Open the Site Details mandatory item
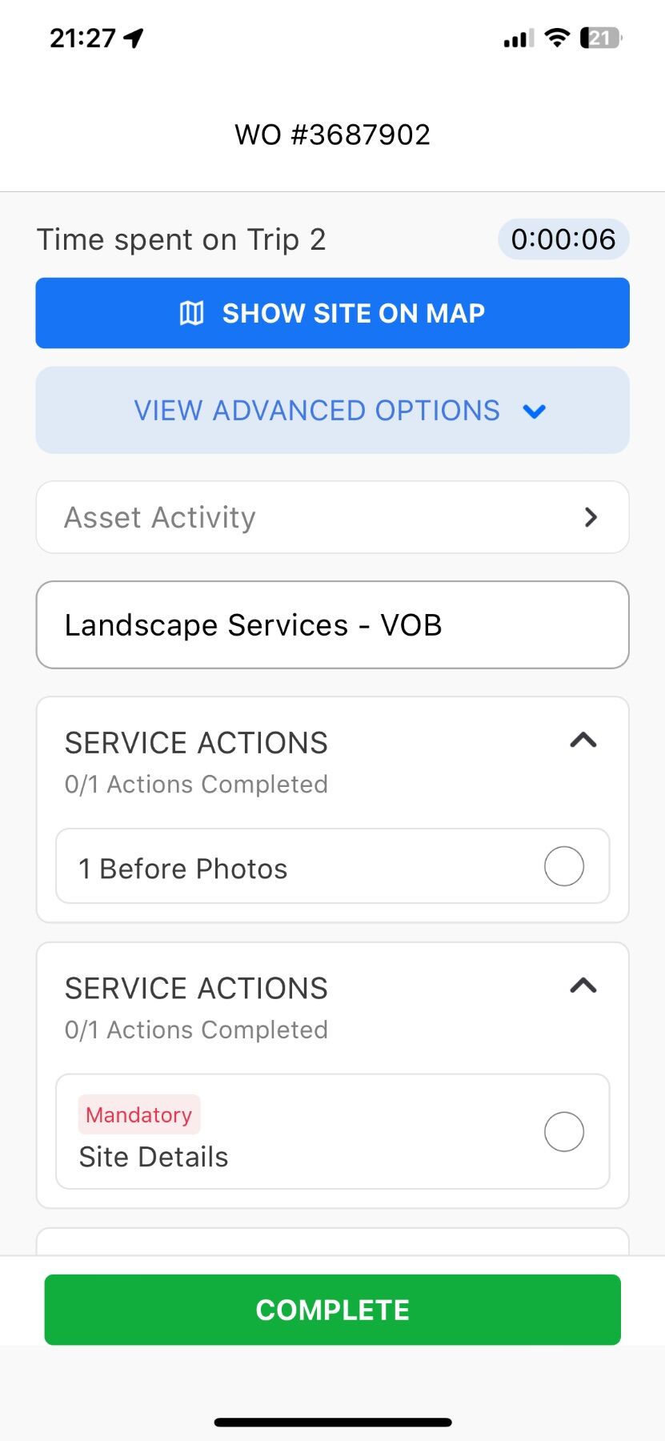The image size is (665, 1441). tap(333, 1132)
